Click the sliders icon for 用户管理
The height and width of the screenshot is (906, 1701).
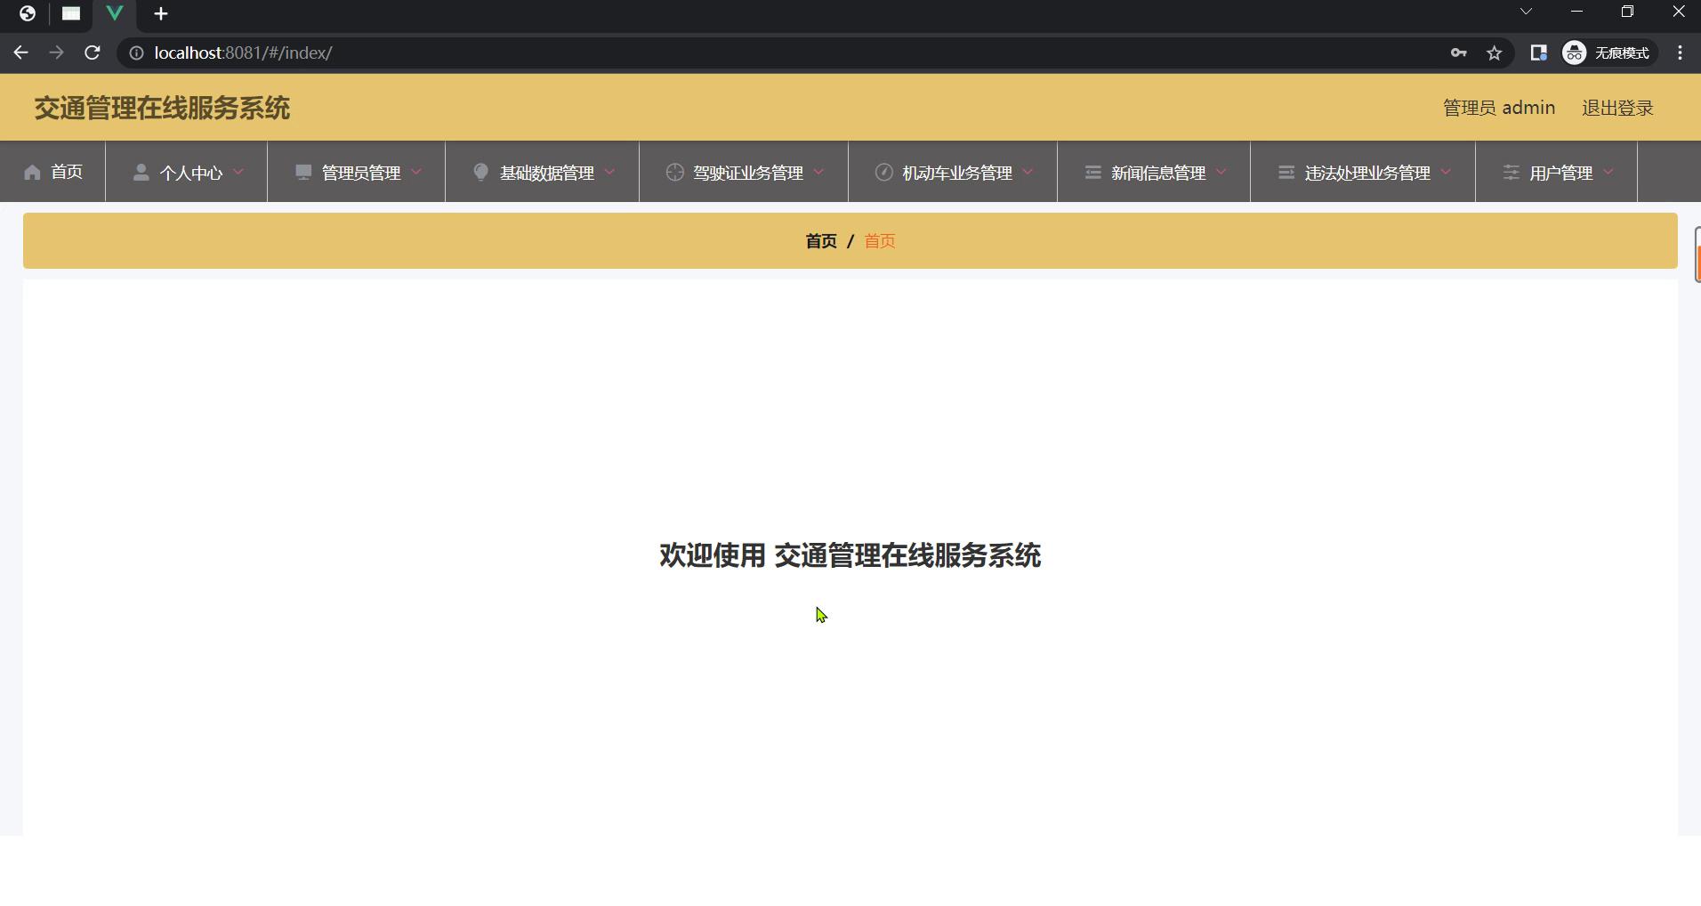click(1511, 172)
